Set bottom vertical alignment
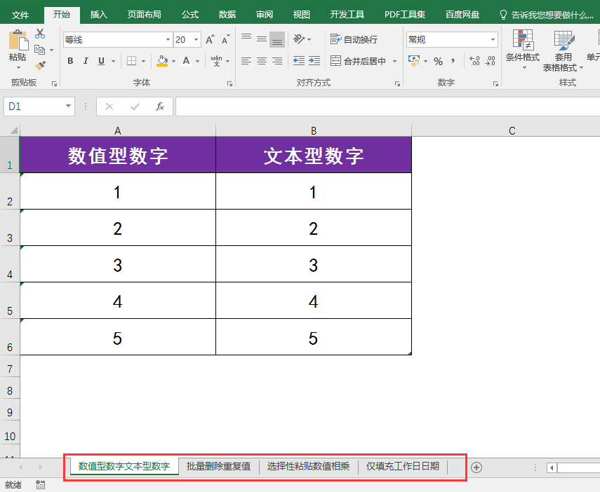The image size is (600, 492). coord(277,39)
